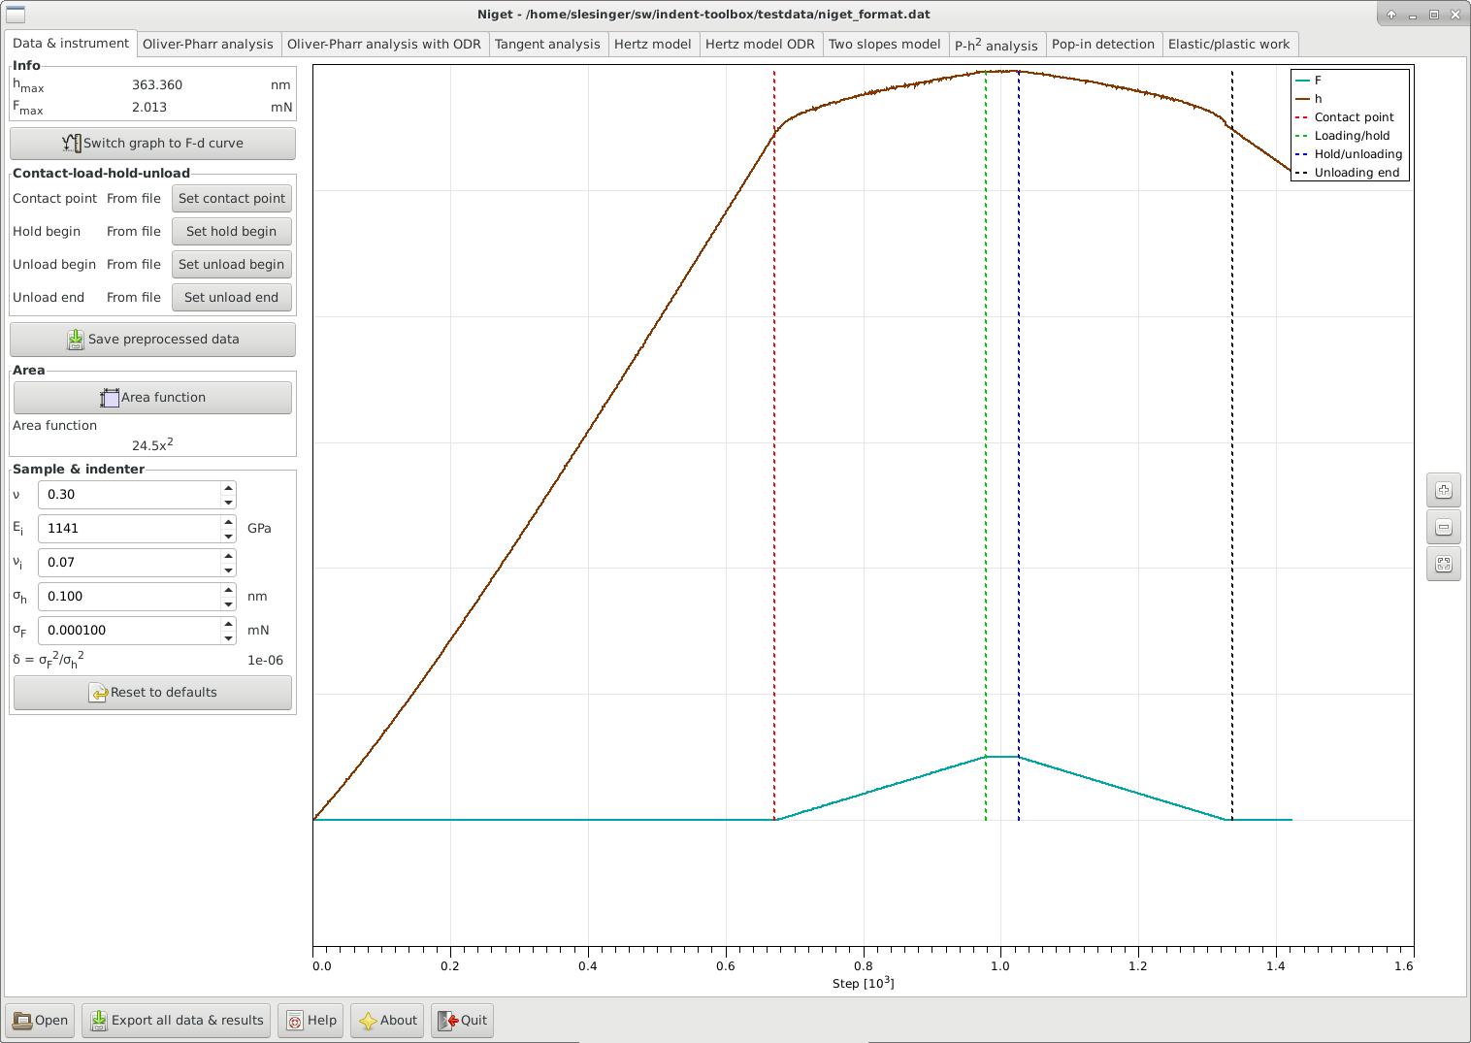Open the Tangent analysis tab

547,44
